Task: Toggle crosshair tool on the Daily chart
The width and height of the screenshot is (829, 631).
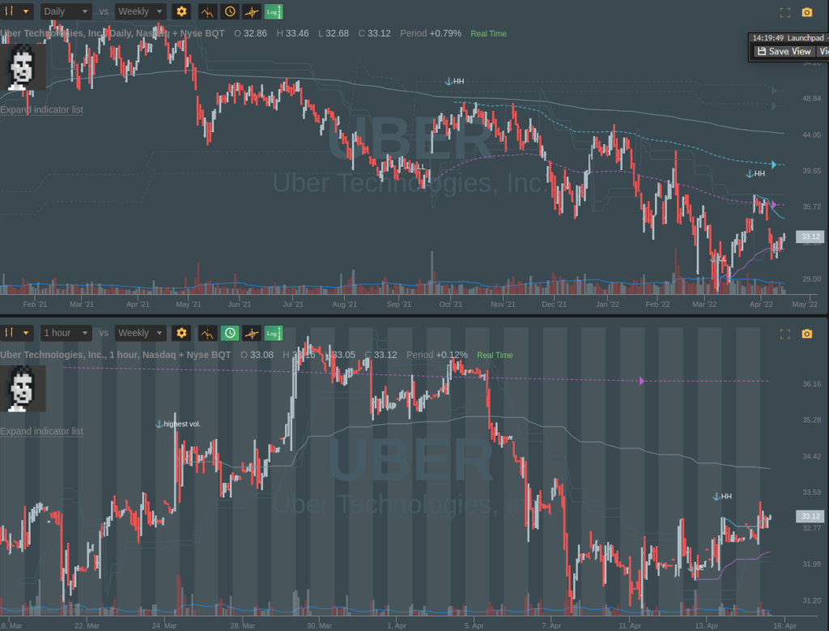Action: pos(252,11)
